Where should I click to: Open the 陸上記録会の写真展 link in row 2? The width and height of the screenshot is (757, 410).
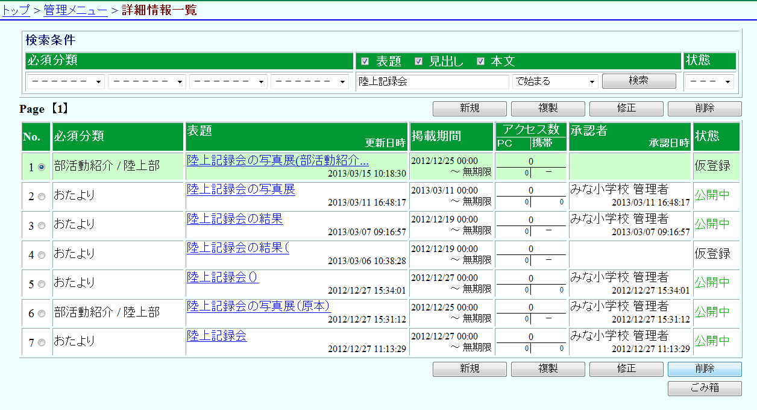[241, 189]
